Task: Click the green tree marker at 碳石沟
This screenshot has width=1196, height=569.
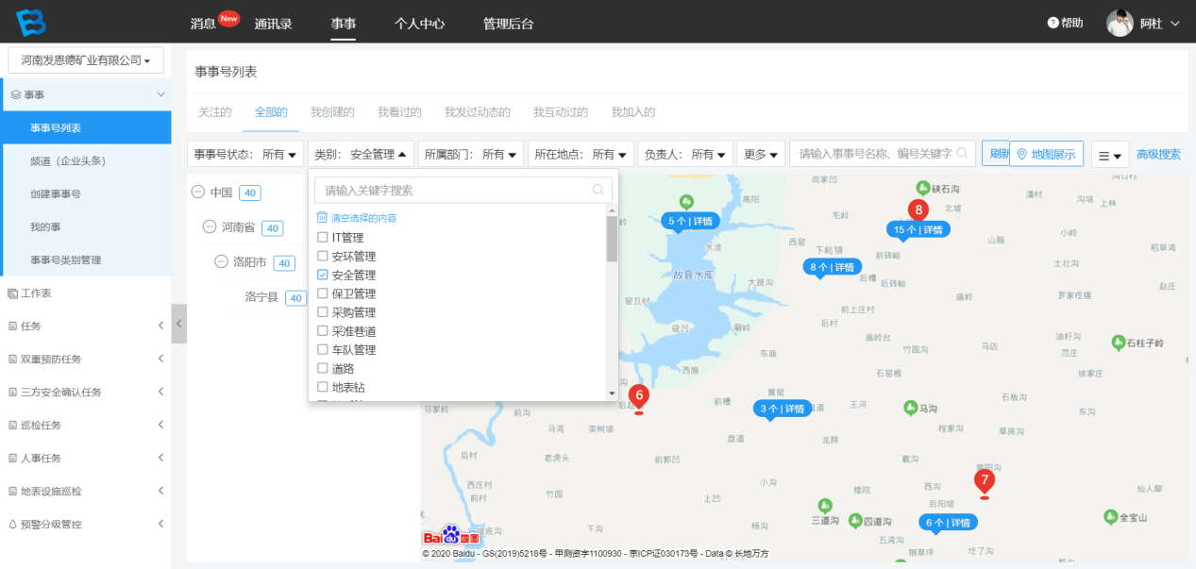Action: coord(922,189)
